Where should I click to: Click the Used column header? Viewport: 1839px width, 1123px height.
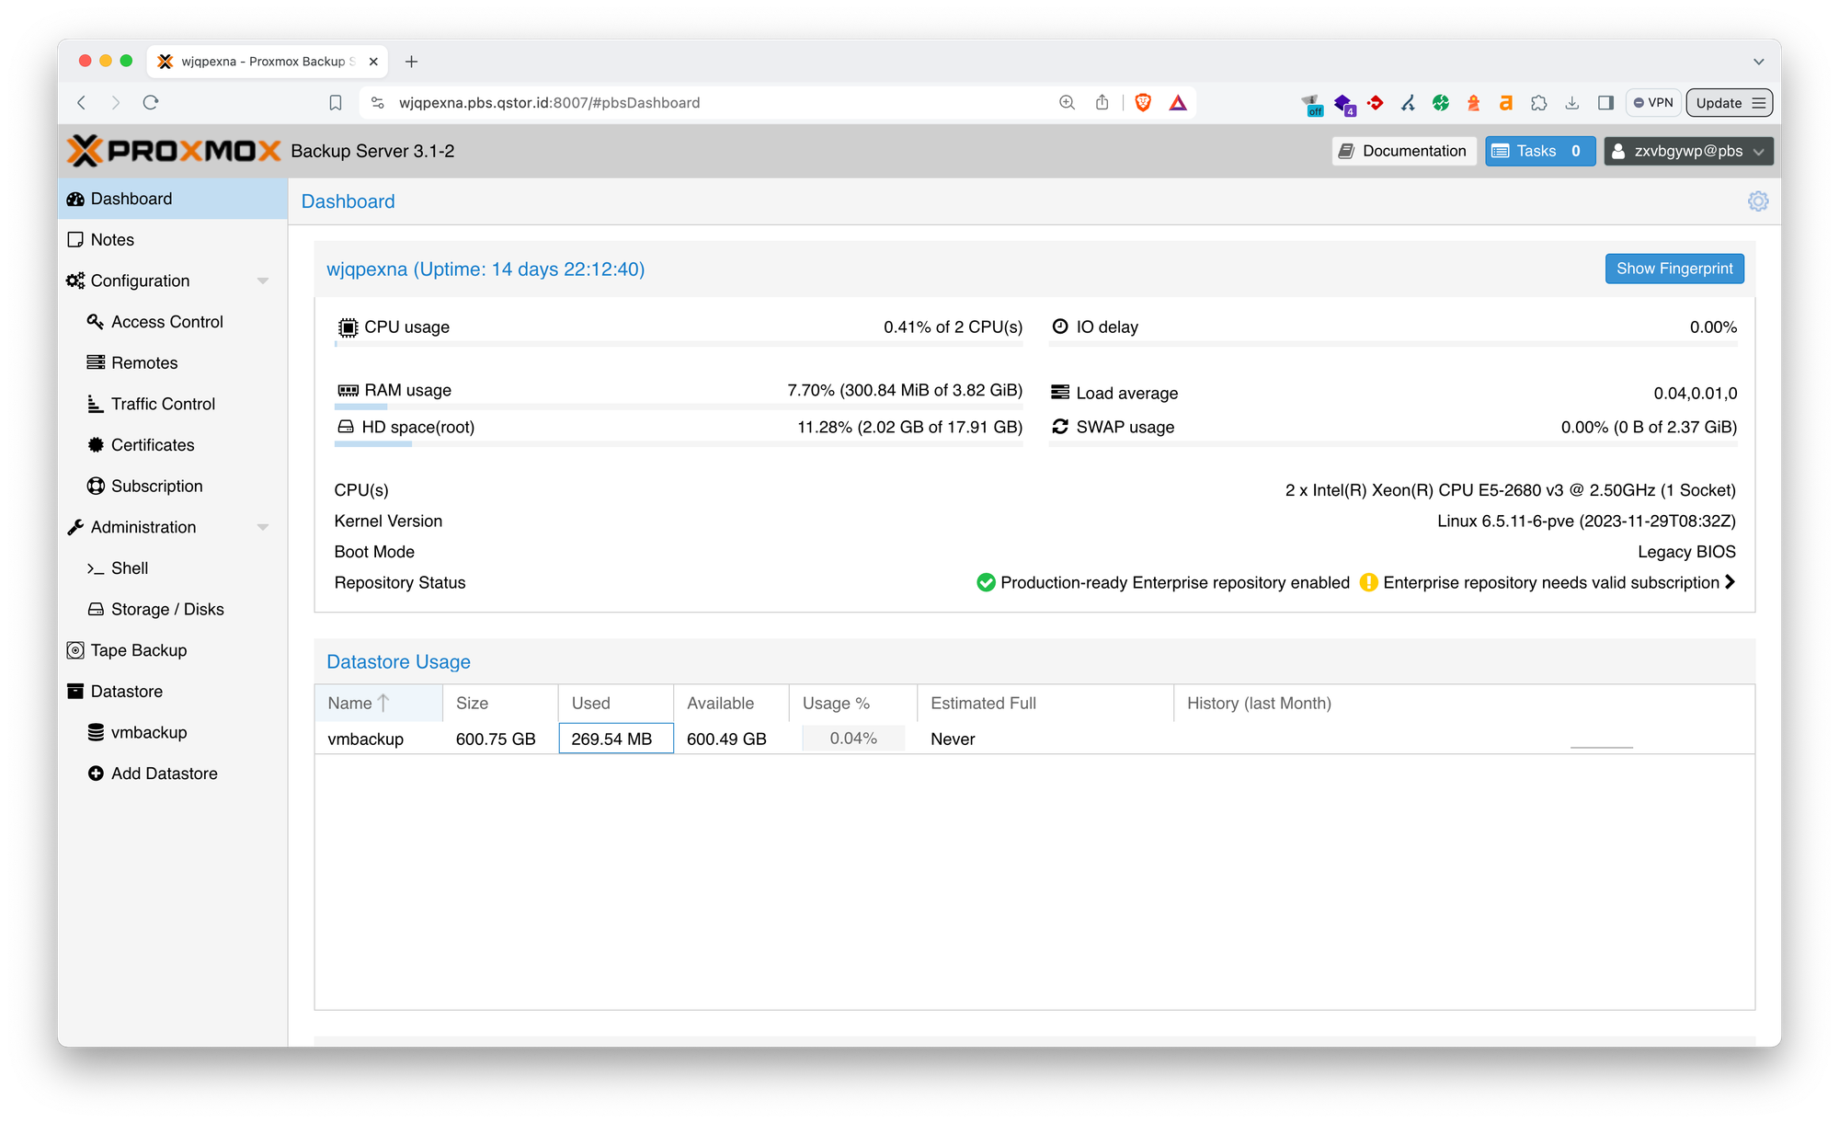[x=615, y=703]
